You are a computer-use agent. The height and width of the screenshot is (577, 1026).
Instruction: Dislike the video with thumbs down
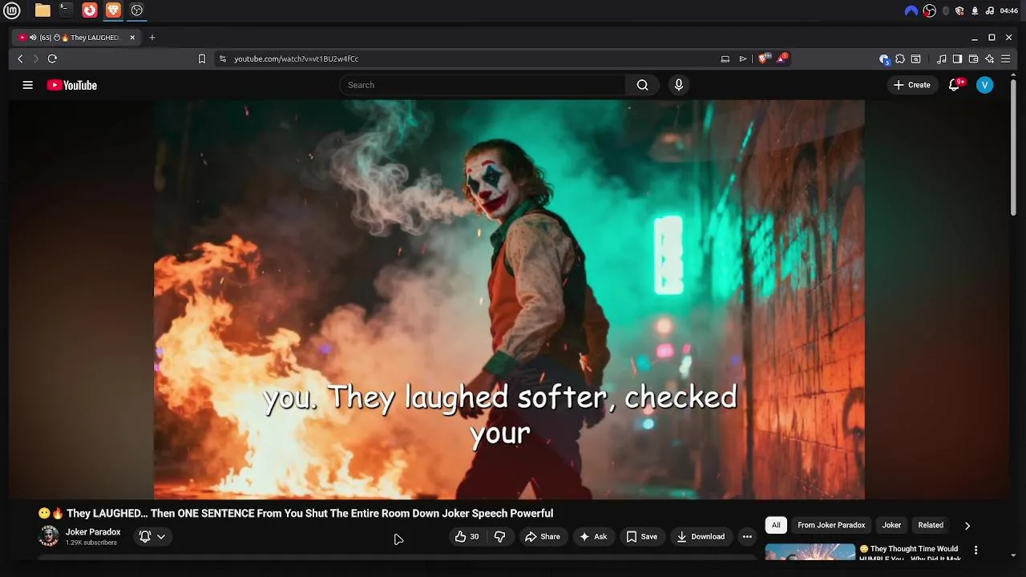click(500, 537)
